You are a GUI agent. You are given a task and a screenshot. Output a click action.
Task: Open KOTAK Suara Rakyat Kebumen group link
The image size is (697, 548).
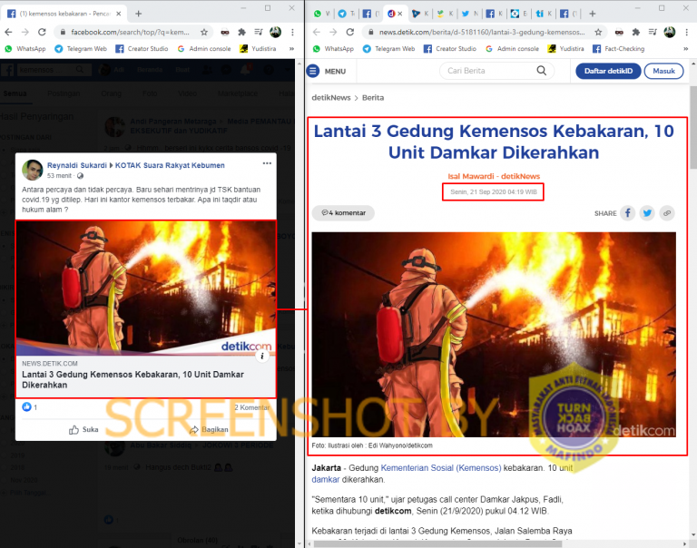click(170, 165)
